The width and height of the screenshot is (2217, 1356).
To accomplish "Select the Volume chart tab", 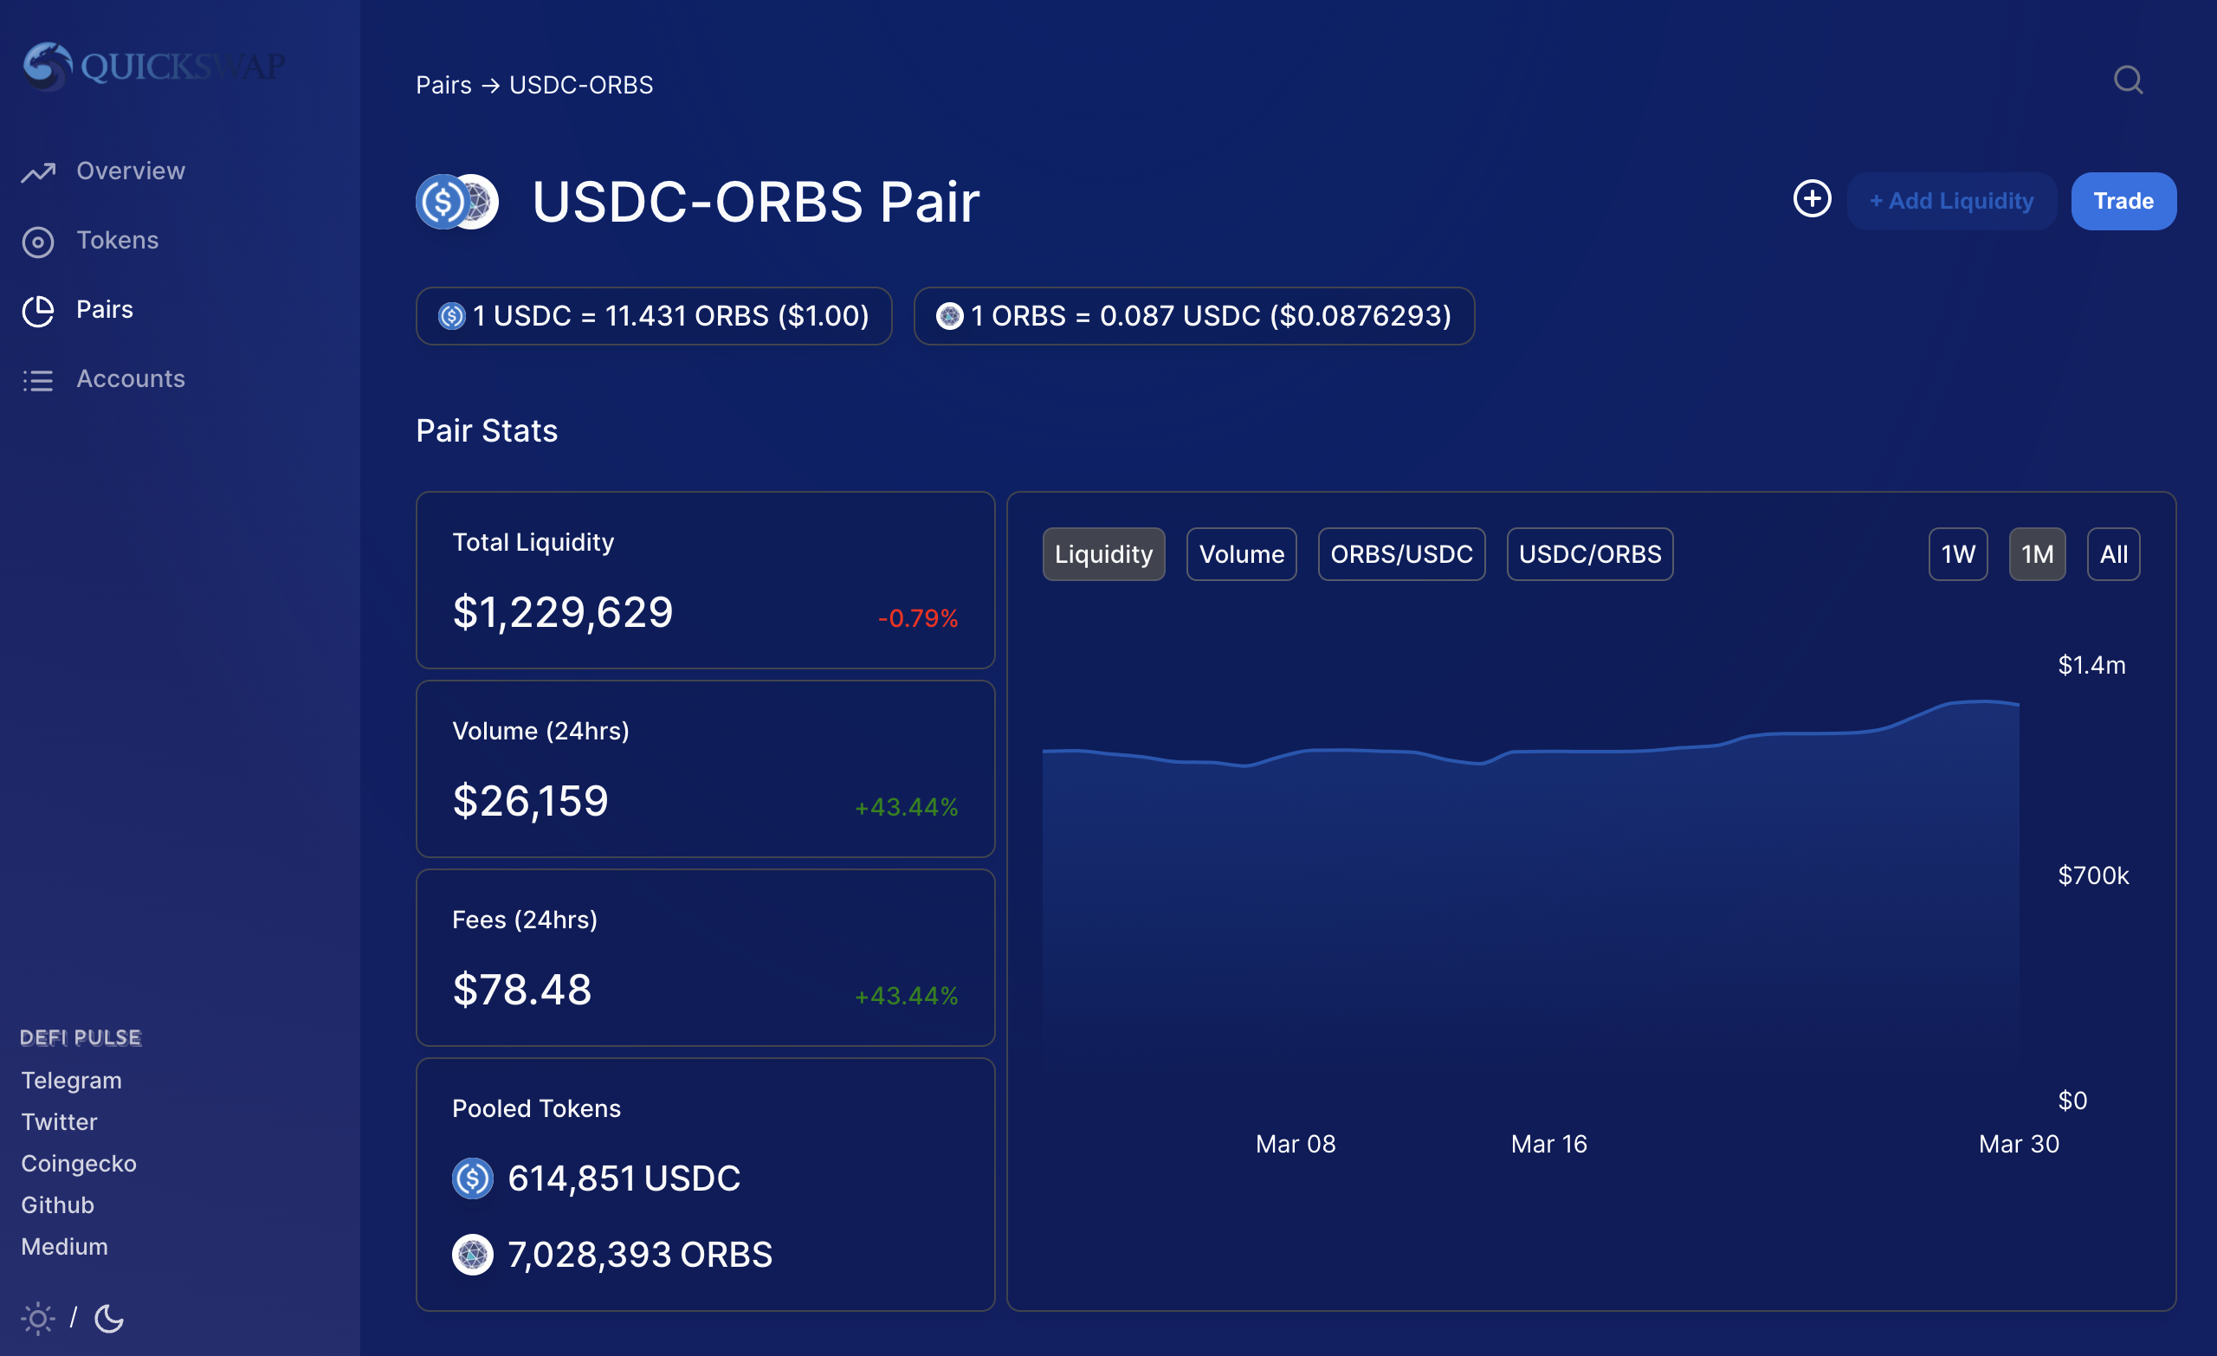I will [x=1242, y=554].
